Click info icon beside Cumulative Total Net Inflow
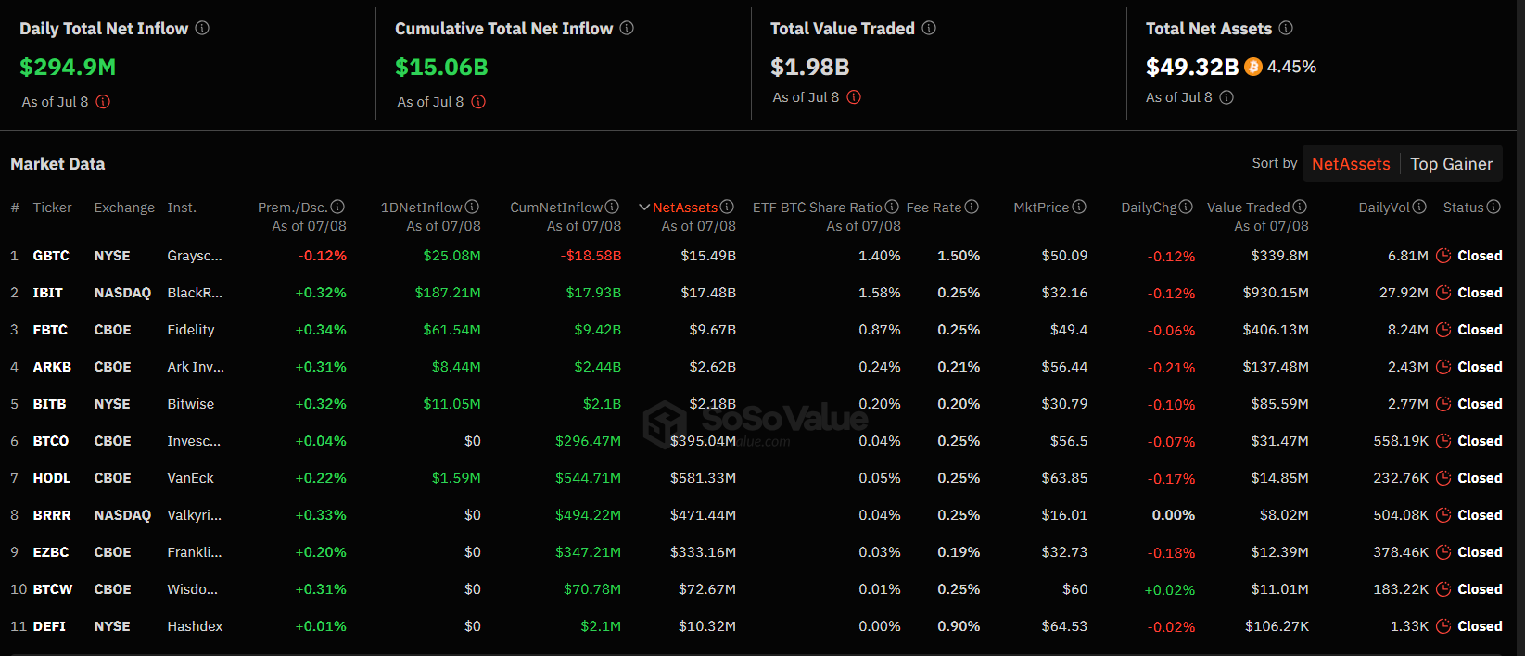Image resolution: width=1525 pixels, height=656 pixels. 627,28
